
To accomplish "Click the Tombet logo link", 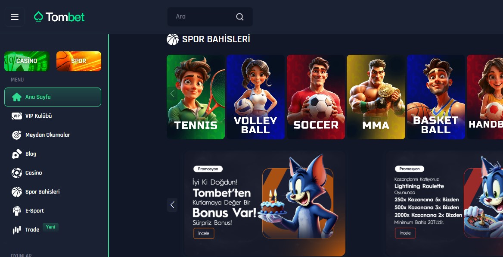I will coord(59,17).
